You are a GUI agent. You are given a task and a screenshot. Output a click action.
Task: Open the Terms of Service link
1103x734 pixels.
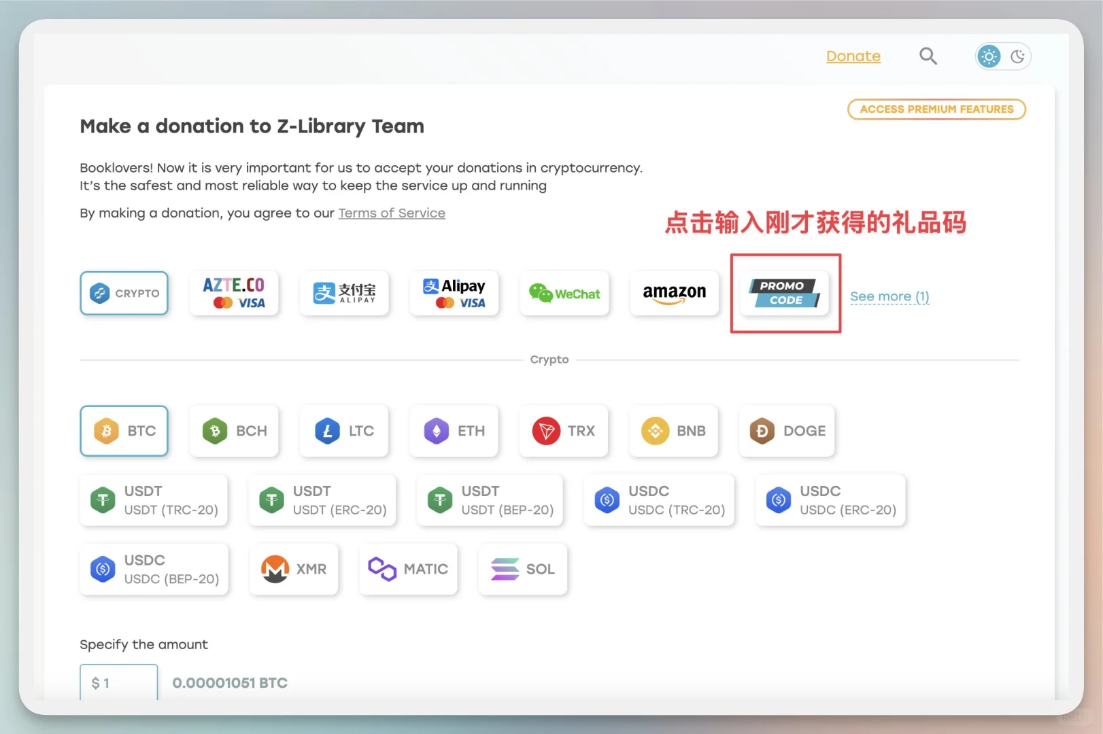coord(392,213)
